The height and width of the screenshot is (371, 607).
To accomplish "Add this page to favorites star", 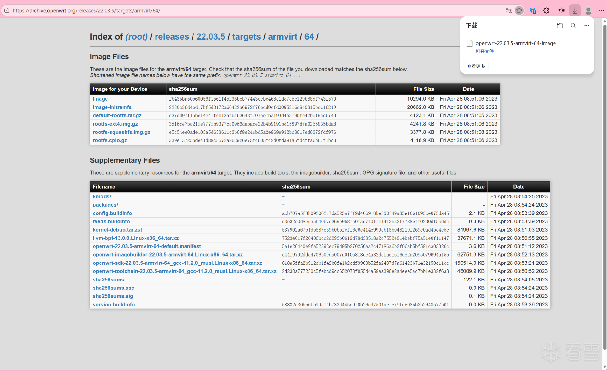I will coord(519,10).
